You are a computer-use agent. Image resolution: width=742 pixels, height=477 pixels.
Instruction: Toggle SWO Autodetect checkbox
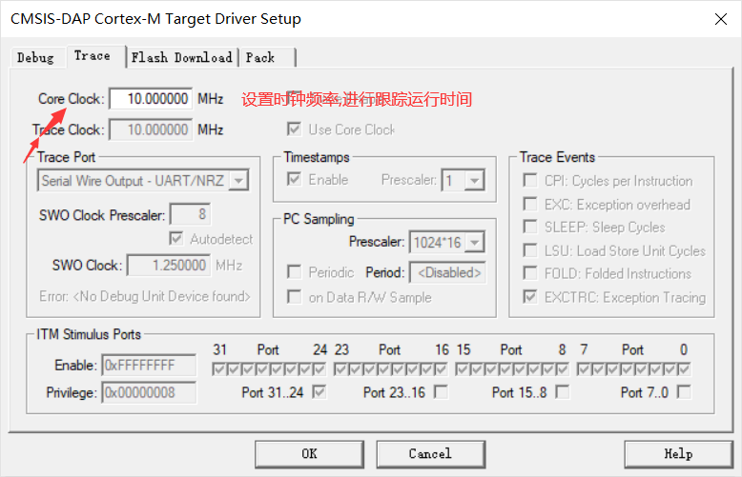pos(176,238)
